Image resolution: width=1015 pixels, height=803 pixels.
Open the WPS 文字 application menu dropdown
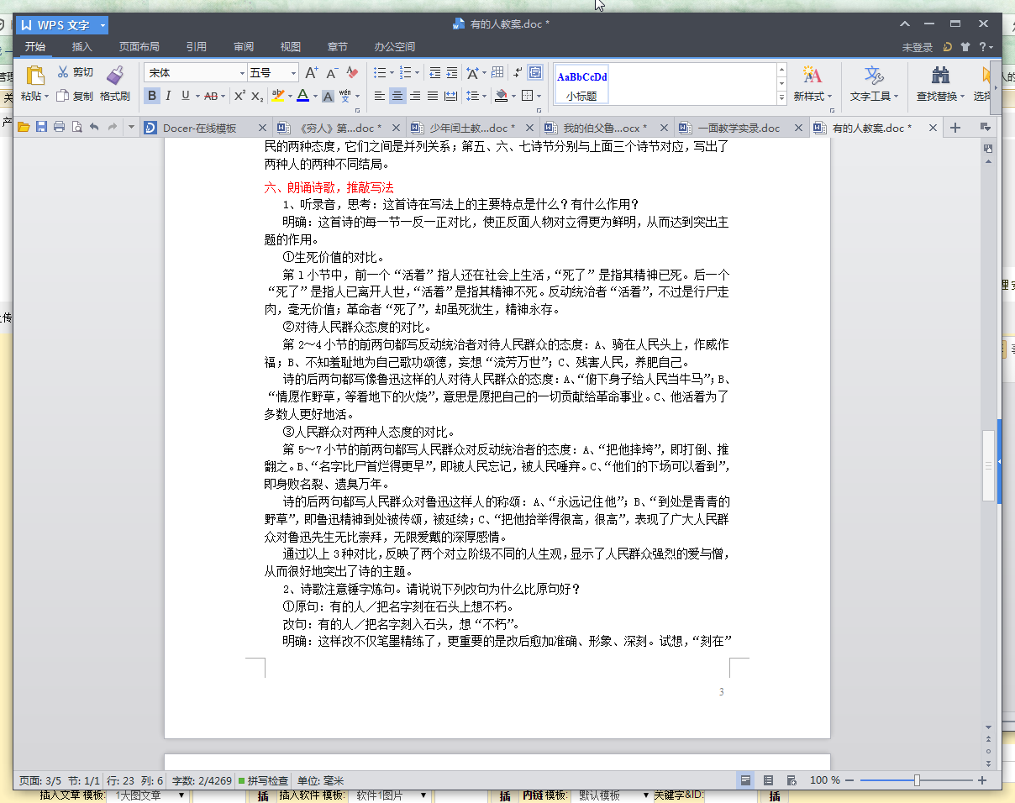tap(103, 25)
